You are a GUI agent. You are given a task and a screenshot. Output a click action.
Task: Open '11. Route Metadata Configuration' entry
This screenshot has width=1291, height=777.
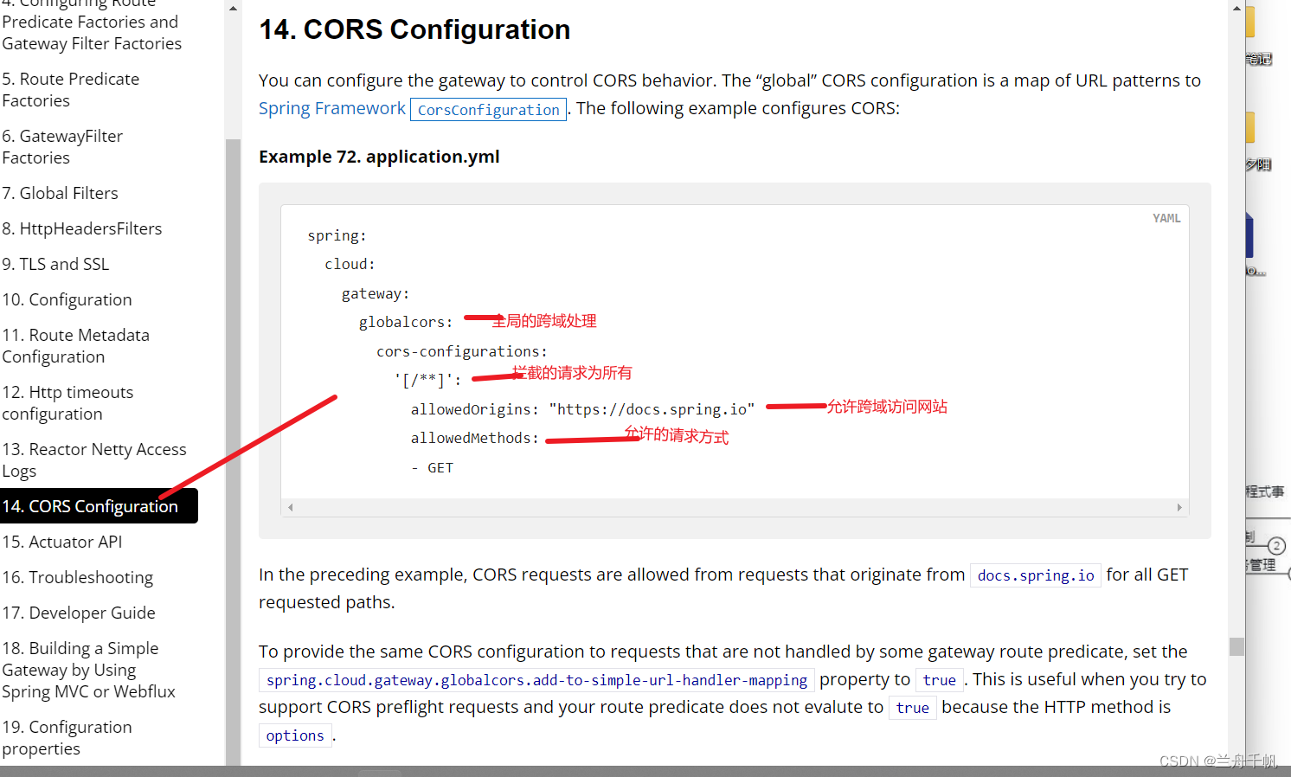(x=75, y=346)
